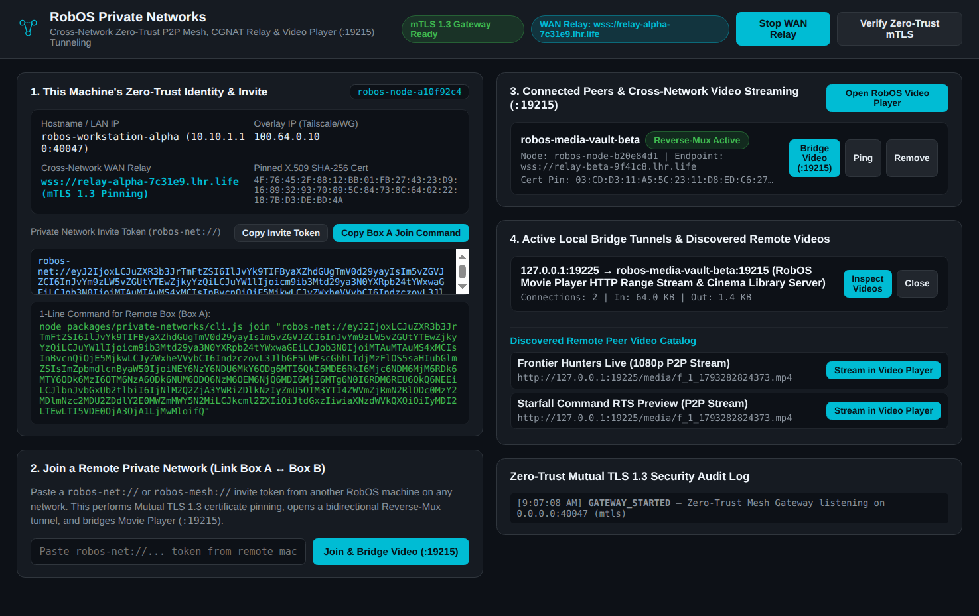Click the robos-node-a10f92c4 node ID badge
This screenshot has width=979, height=616.
pyautogui.click(x=410, y=92)
